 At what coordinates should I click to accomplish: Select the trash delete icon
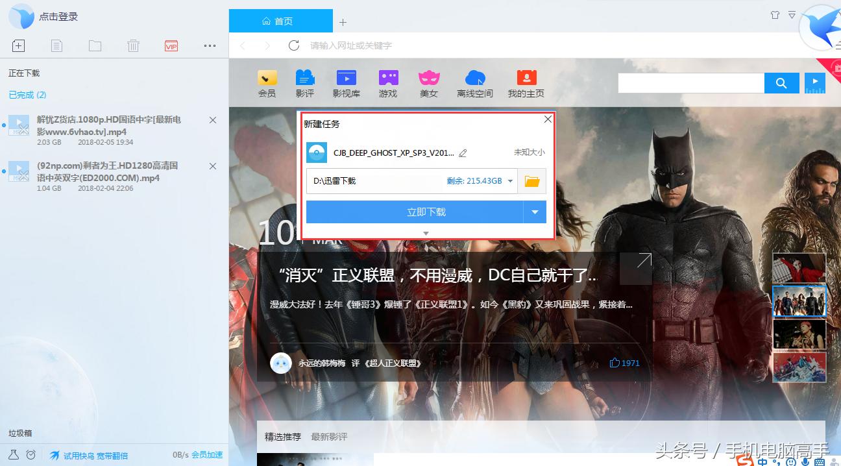point(133,45)
